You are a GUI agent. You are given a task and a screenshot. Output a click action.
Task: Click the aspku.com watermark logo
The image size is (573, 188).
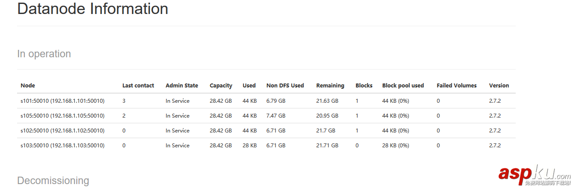click(534, 174)
